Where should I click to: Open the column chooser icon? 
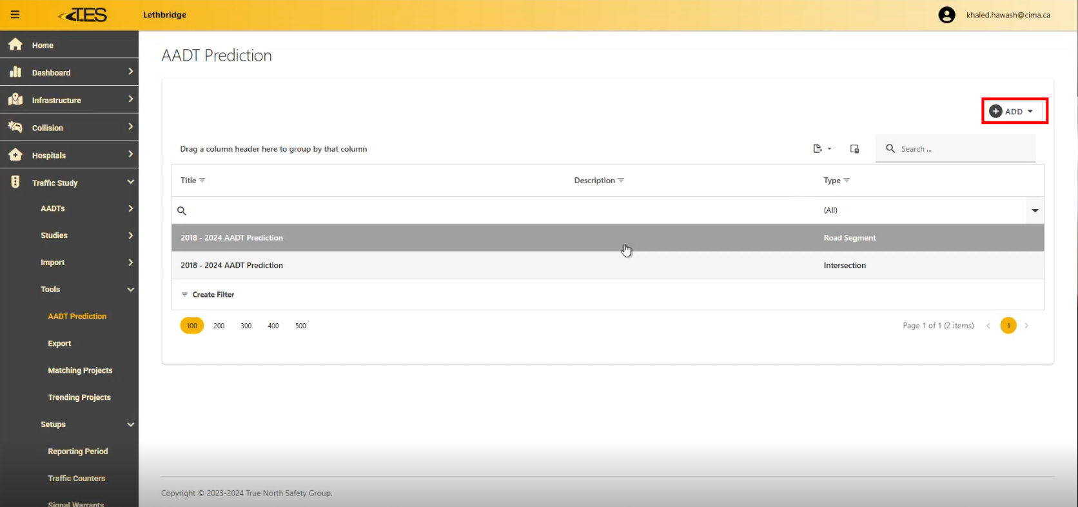(854, 149)
